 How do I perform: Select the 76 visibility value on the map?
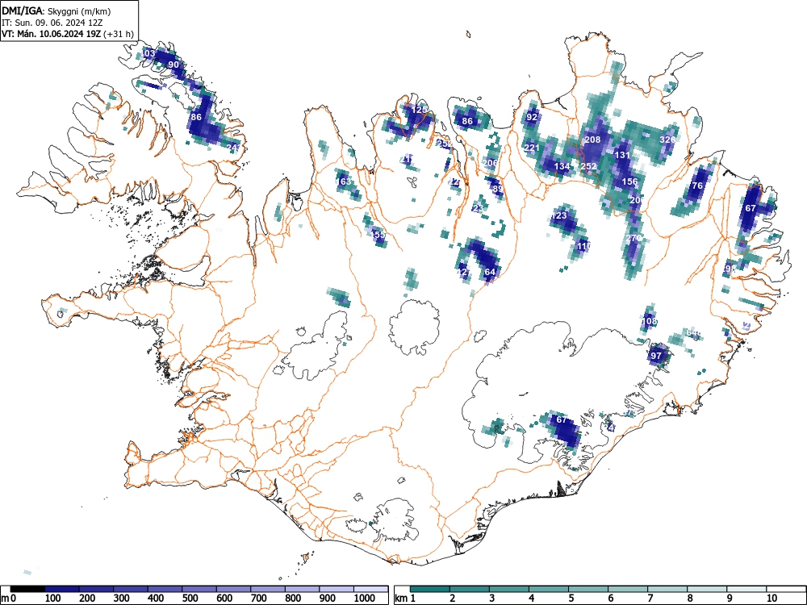pyautogui.click(x=697, y=186)
